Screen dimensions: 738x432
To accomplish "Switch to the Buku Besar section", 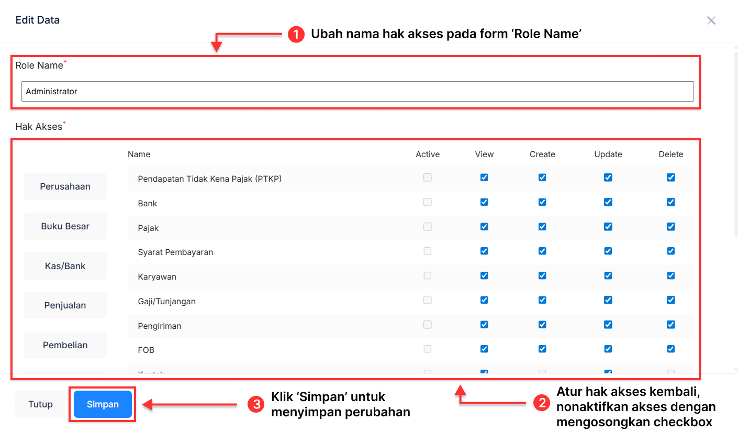I will pos(65,226).
